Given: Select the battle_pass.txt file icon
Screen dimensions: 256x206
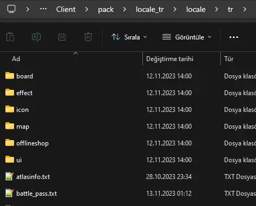Looking at the screenshot, I should pyautogui.click(x=10, y=193).
